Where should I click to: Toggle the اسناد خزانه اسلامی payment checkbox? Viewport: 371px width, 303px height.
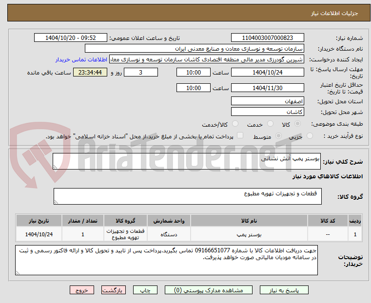pyautogui.click(x=240, y=135)
